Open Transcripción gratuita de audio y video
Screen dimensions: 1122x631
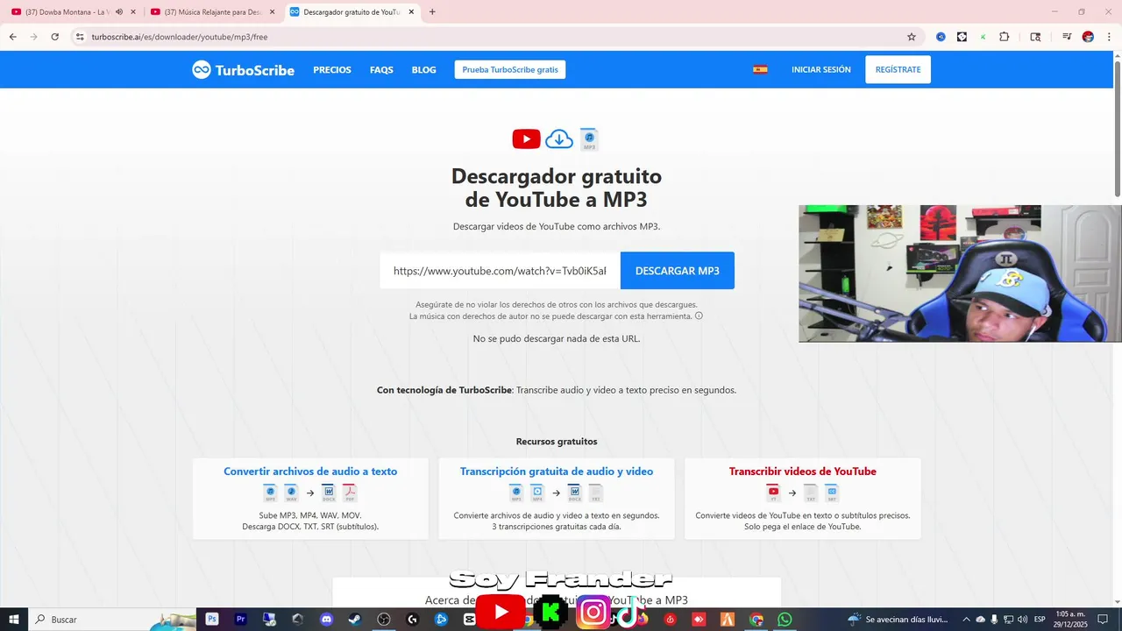pyautogui.click(x=557, y=471)
